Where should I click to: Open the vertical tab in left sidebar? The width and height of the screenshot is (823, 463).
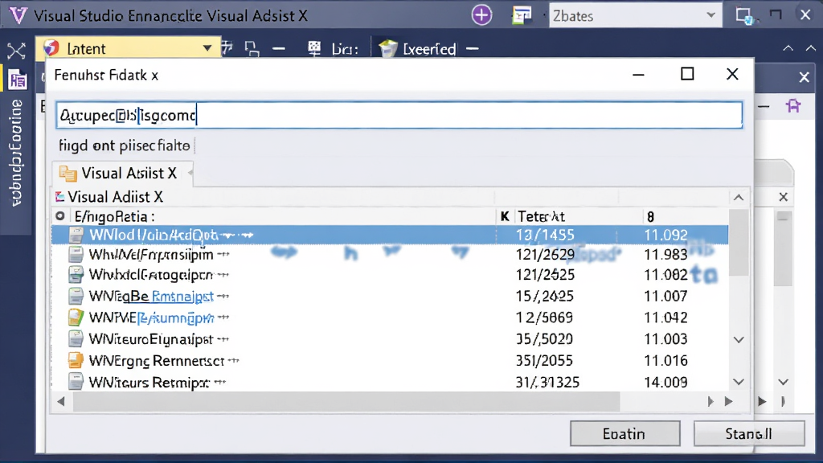pyautogui.click(x=16, y=153)
